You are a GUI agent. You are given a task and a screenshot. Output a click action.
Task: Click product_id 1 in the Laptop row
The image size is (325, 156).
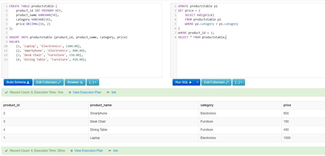pyautogui.click(x=4, y=138)
